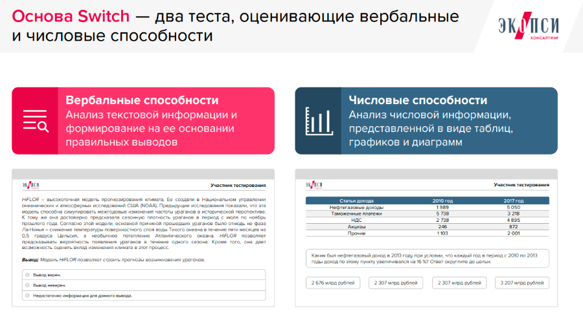This screenshot has width=583, height=315.
Task: Click the value '3 218' in the table
Action: click(514, 213)
